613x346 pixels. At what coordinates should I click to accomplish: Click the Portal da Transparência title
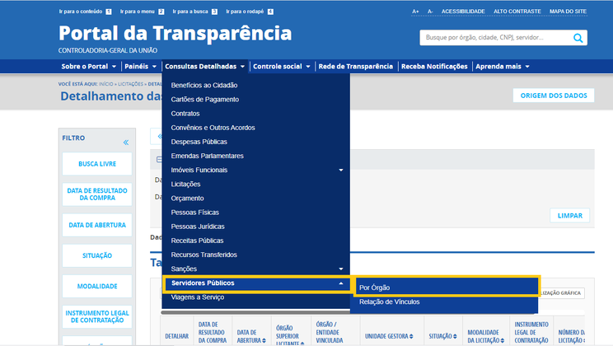click(175, 33)
